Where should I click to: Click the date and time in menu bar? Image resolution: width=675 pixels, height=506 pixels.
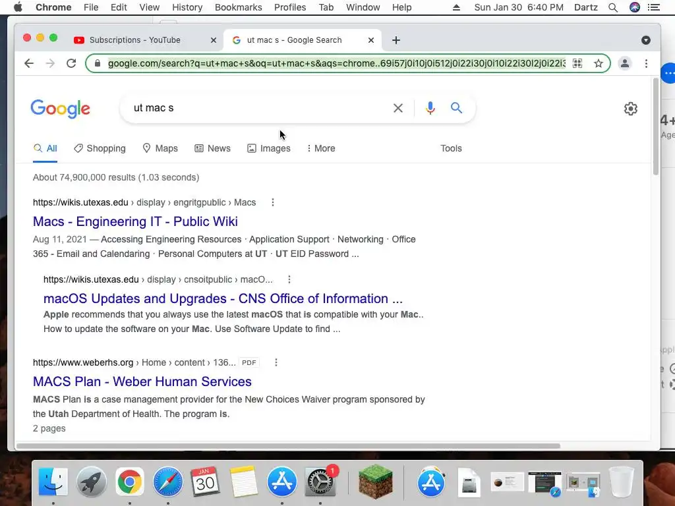coord(519,7)
